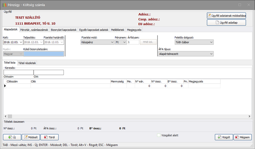Switch to Pénztár, számlaszámok tab
The width and height of the screenshot is (255, 149).
click(x=34, y=30)
